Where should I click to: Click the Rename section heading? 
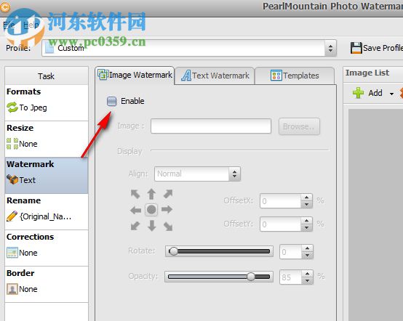click(24, 200)
